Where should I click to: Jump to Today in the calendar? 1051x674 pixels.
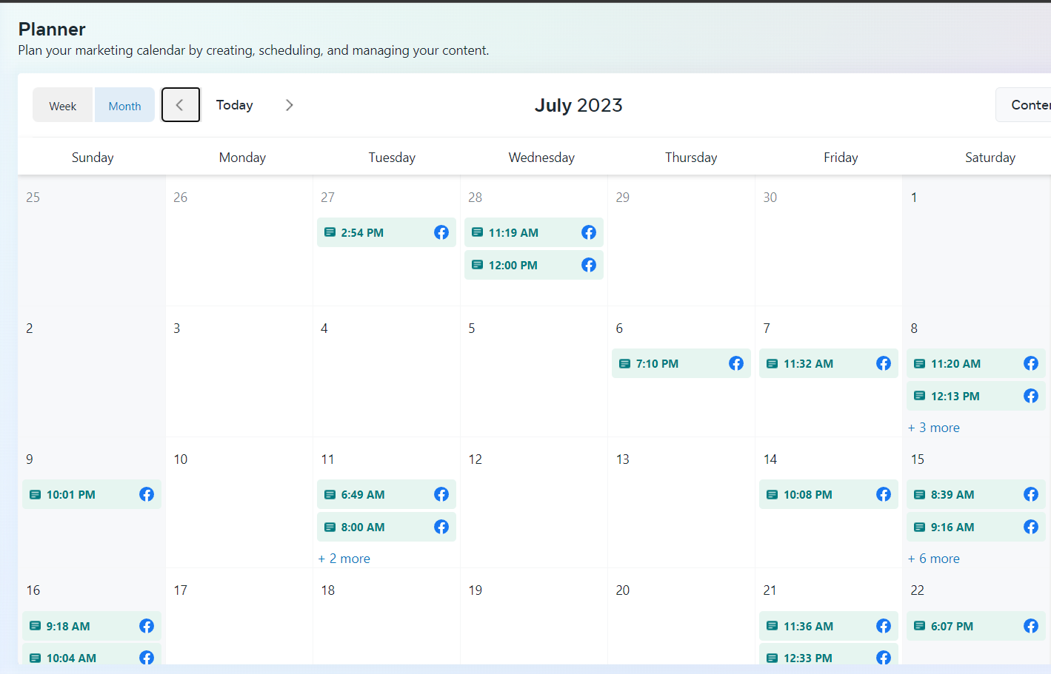coord(234,105)
